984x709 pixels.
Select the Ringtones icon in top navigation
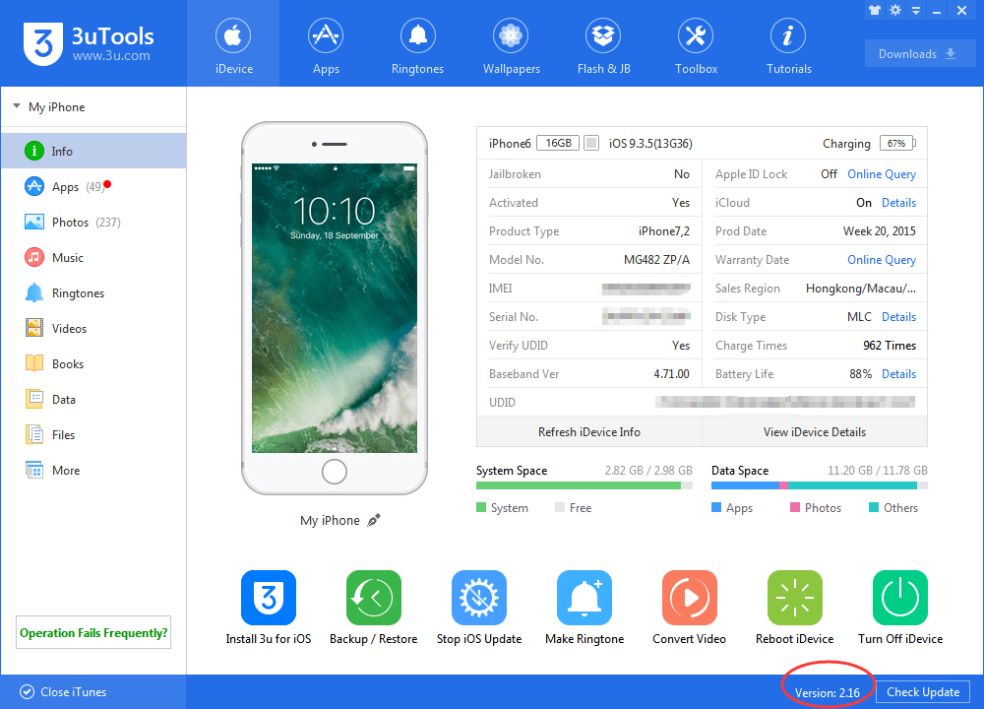coord(417,44)
